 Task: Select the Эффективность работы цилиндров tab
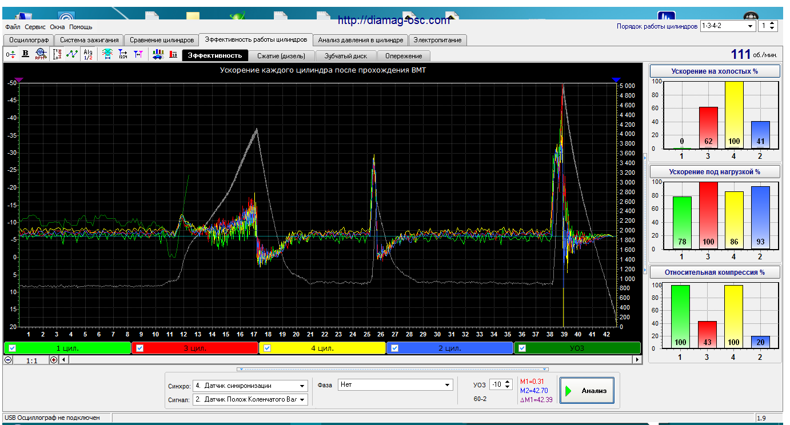tap(256, 39)
